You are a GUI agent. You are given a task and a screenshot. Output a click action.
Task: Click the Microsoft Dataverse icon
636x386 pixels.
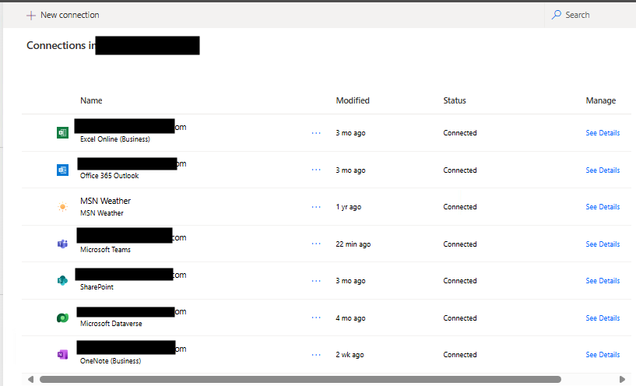(62, 318)
